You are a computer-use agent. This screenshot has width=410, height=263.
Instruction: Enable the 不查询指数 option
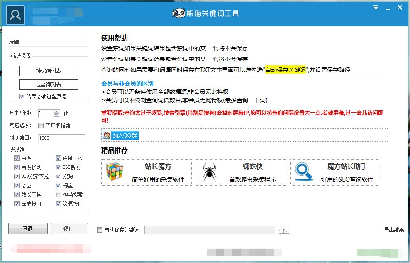click(x=41, y=125)
